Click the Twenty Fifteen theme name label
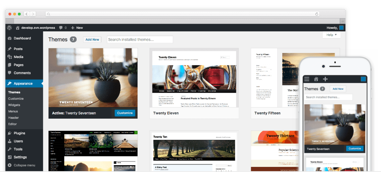The image size is (381, 172). 267,113
